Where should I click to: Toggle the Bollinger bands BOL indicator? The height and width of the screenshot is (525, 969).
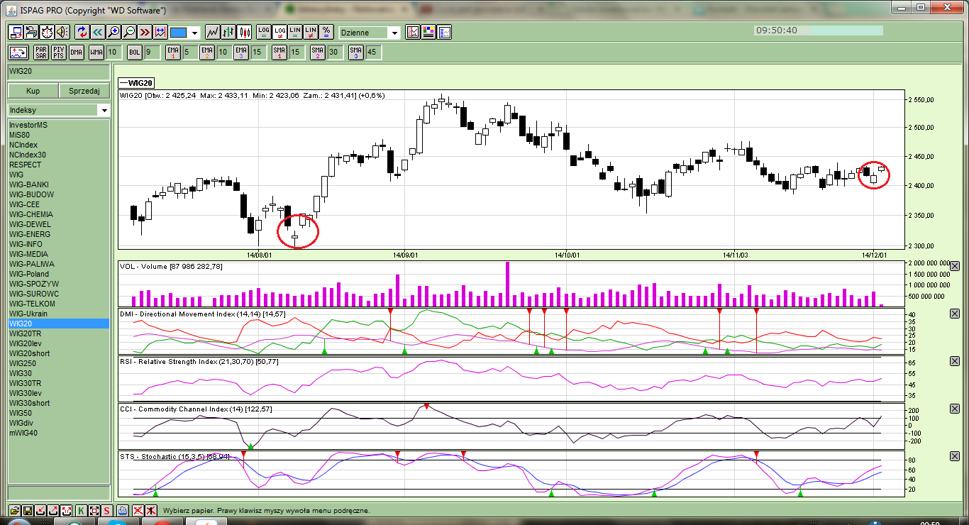click(x=135, y=52)
